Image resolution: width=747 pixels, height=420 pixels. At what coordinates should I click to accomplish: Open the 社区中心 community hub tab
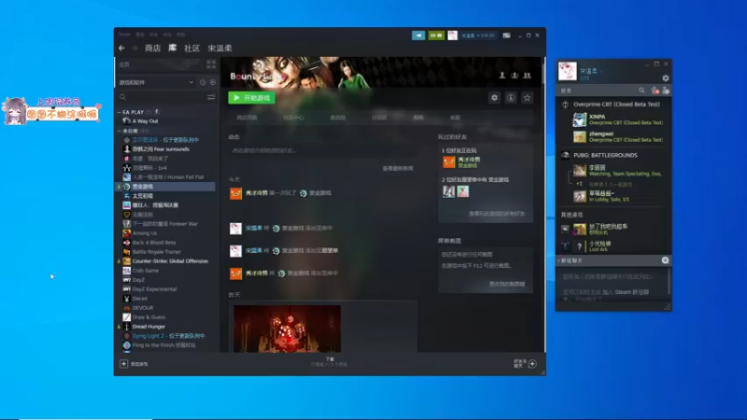click(293, 118)
